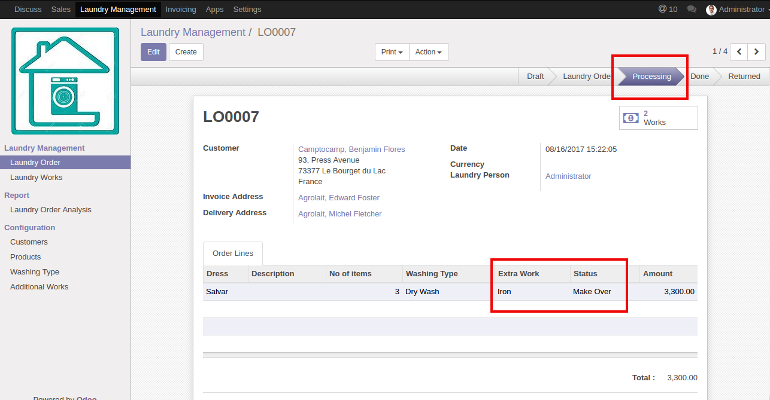Click the laundry house logo
The image size is (770, 400).
click(x=65, y=81)
